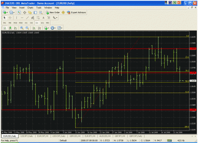Choose the Fibonacci Retracement tool
This screenshot has width=198, height=143.
pyautogui.click(x=38, y=18)
